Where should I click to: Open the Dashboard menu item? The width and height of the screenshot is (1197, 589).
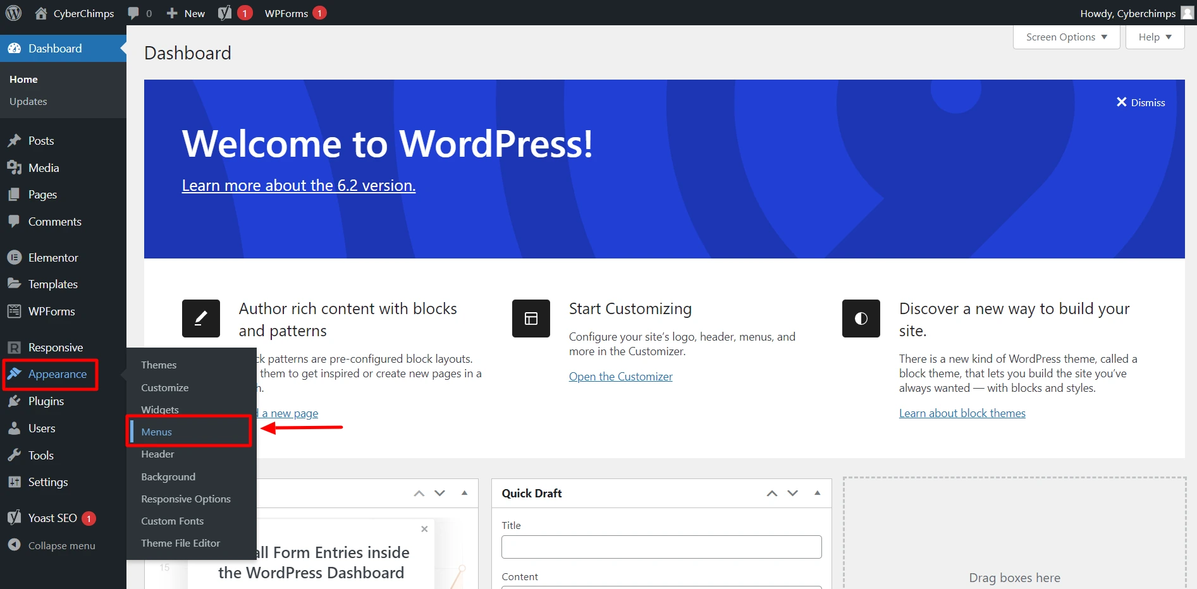(63, 49)
